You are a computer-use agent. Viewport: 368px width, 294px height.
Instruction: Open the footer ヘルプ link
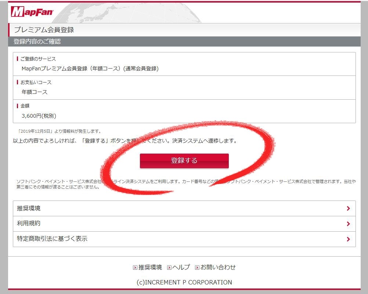[181, 267]
